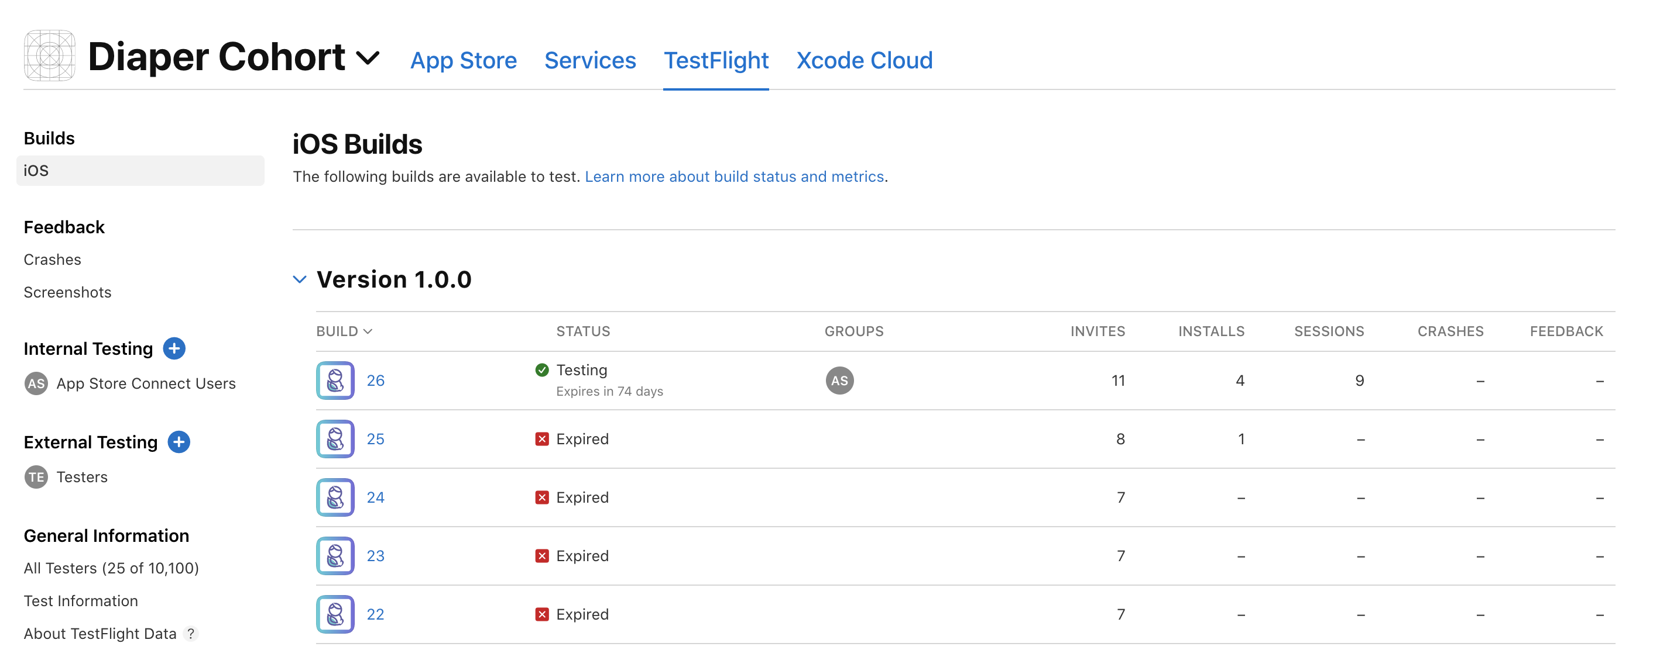Image resolution: width=1653 pixels, height=650 pixels.
Task: Click the Diaper Cohort app icon placeholder
Action: 49,56
